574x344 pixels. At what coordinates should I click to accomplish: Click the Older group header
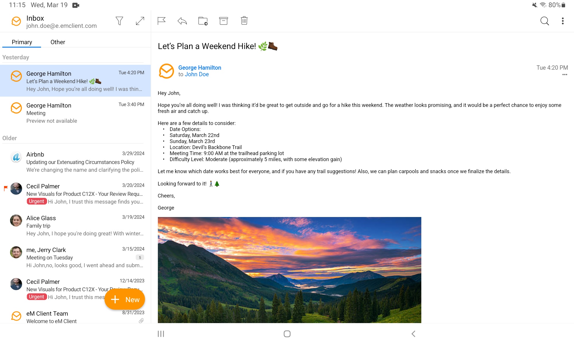[x=9, y=138]
